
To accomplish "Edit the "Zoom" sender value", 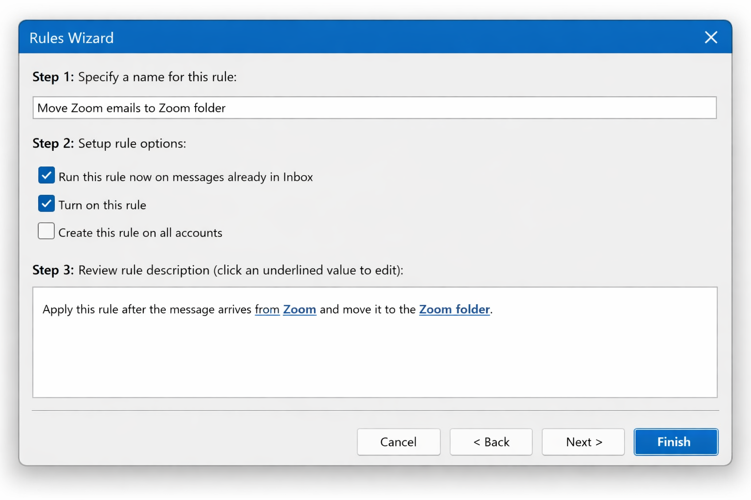I will (x=299, y=309).
